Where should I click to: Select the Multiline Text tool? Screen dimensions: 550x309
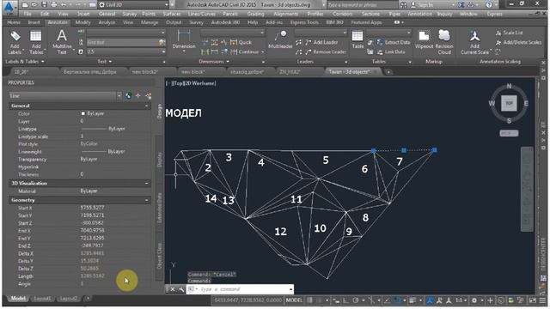click(62, 42)
